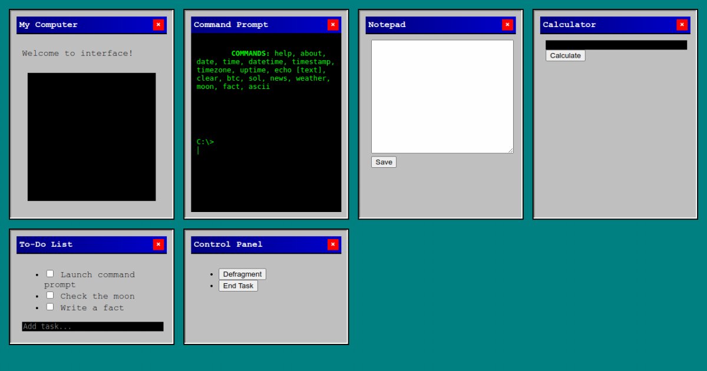
Task: Close the Notepad window
Action: click(x=507, y=25)
